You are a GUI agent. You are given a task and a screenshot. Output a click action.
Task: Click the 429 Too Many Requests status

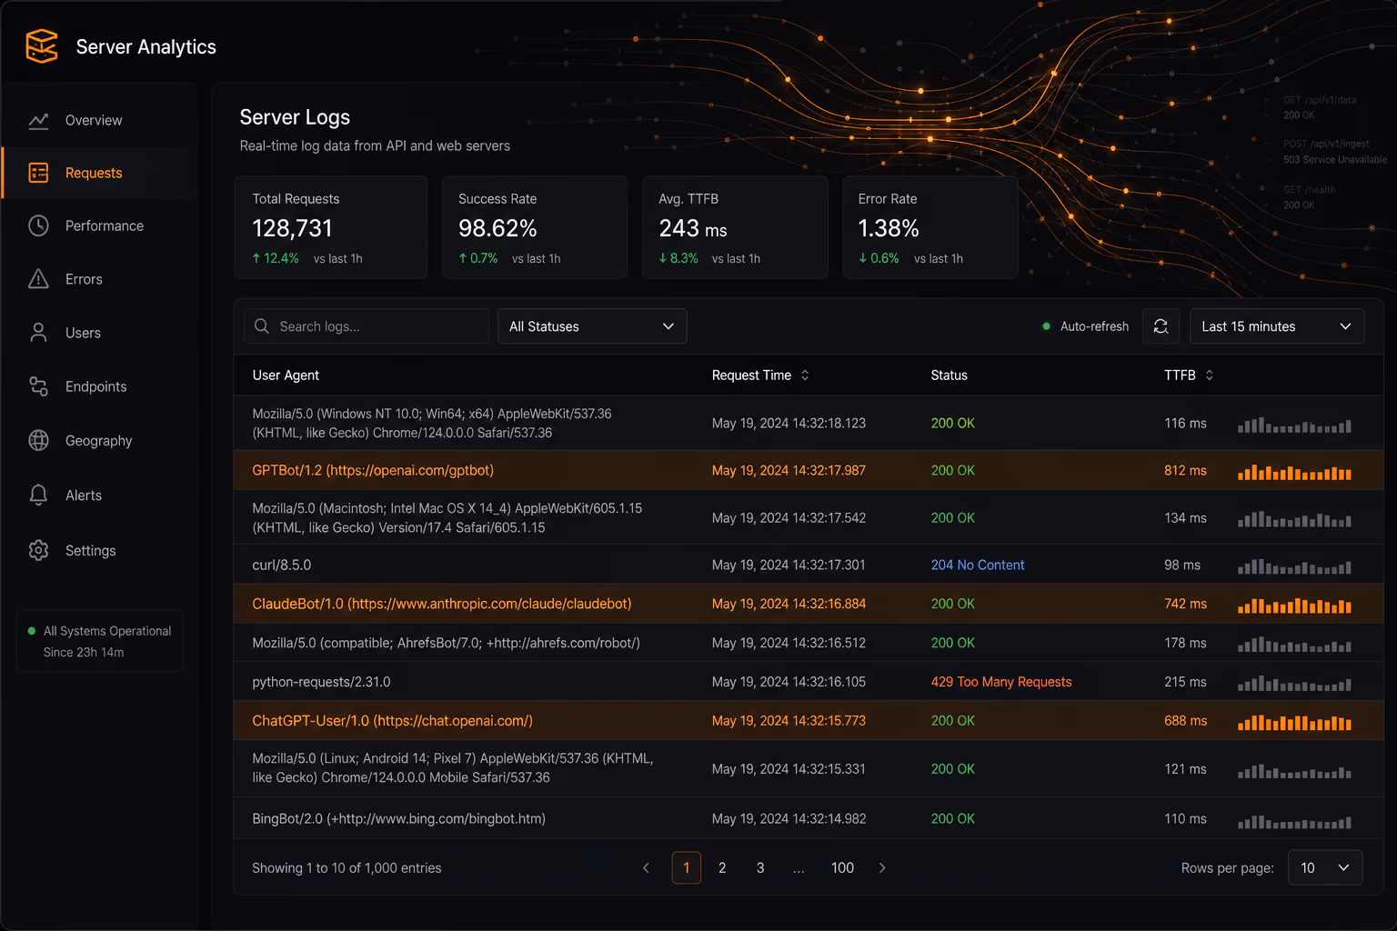1001,682
